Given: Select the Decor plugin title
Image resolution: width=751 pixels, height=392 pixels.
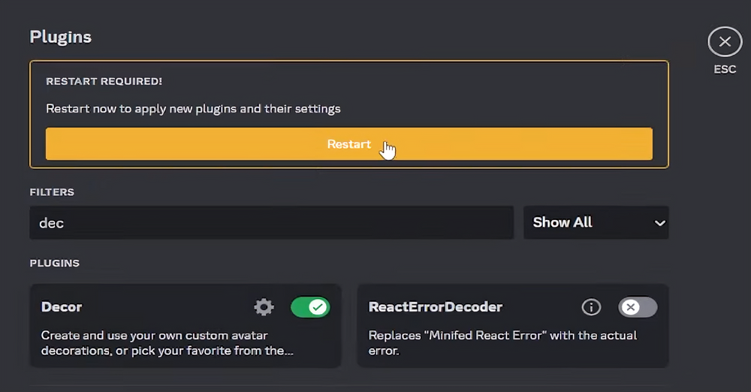Looking at the screenshot, I should (62, 307).
